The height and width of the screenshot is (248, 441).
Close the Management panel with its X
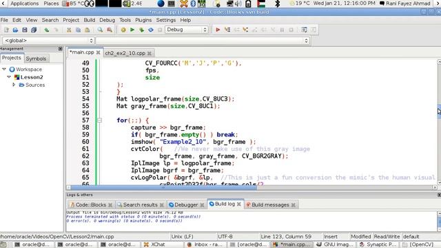tap(60, 49)
